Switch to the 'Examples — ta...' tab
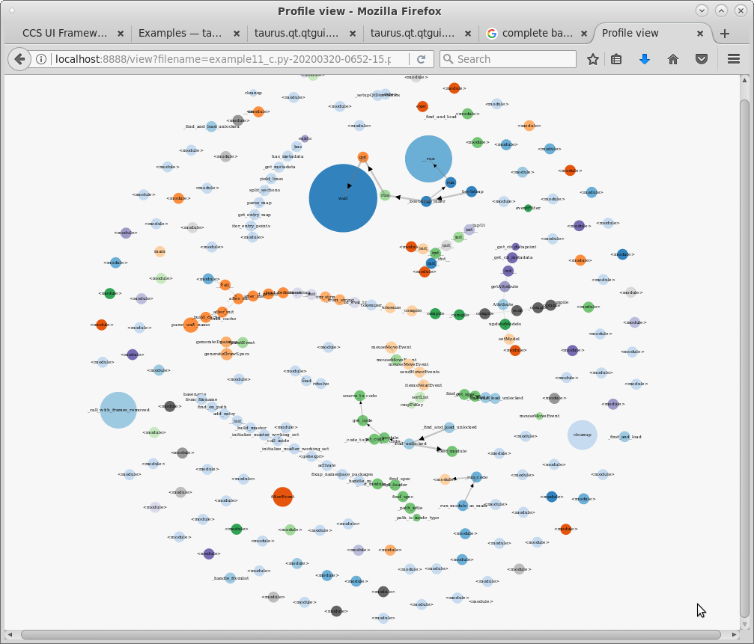The image size is (754, 644). point(178,33)
